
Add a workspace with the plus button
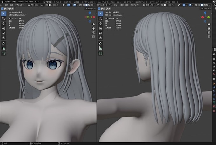(x=177, y=2)
